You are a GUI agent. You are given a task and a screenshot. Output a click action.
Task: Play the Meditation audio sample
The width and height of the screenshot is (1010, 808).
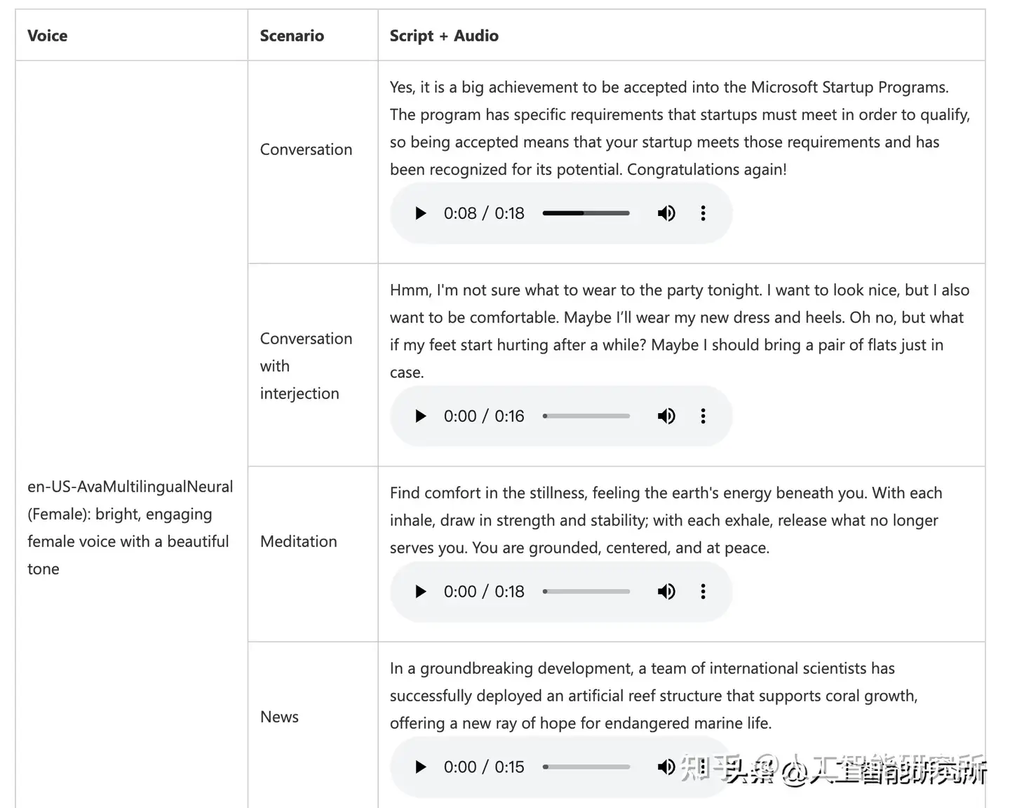coord(421,591)
